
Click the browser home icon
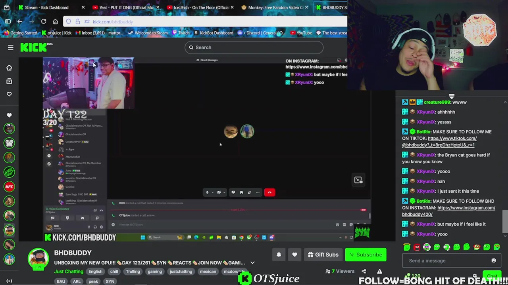pos(56,21)
